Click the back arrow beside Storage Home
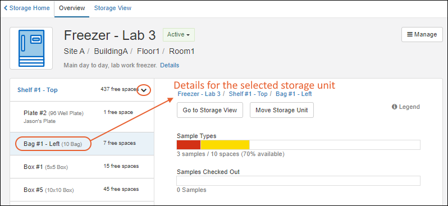This screenshot has height=206, width=448. click(x=6, y=8)
